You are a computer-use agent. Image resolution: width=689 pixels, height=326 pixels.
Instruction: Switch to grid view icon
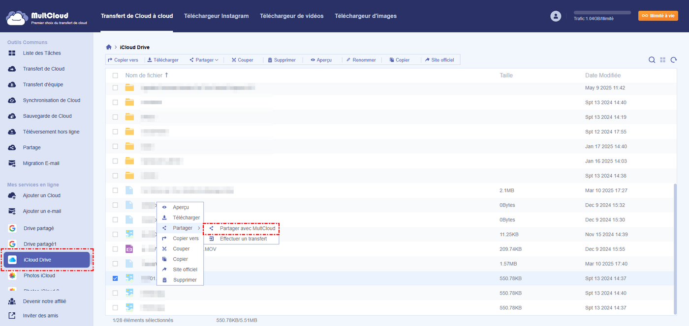pyautogui.click(x=663, y=60)
